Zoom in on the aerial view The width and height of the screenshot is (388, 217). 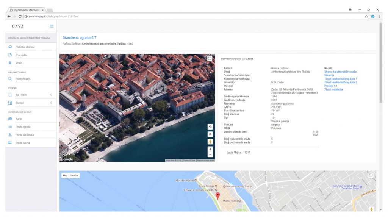click(x=210, y=149)
